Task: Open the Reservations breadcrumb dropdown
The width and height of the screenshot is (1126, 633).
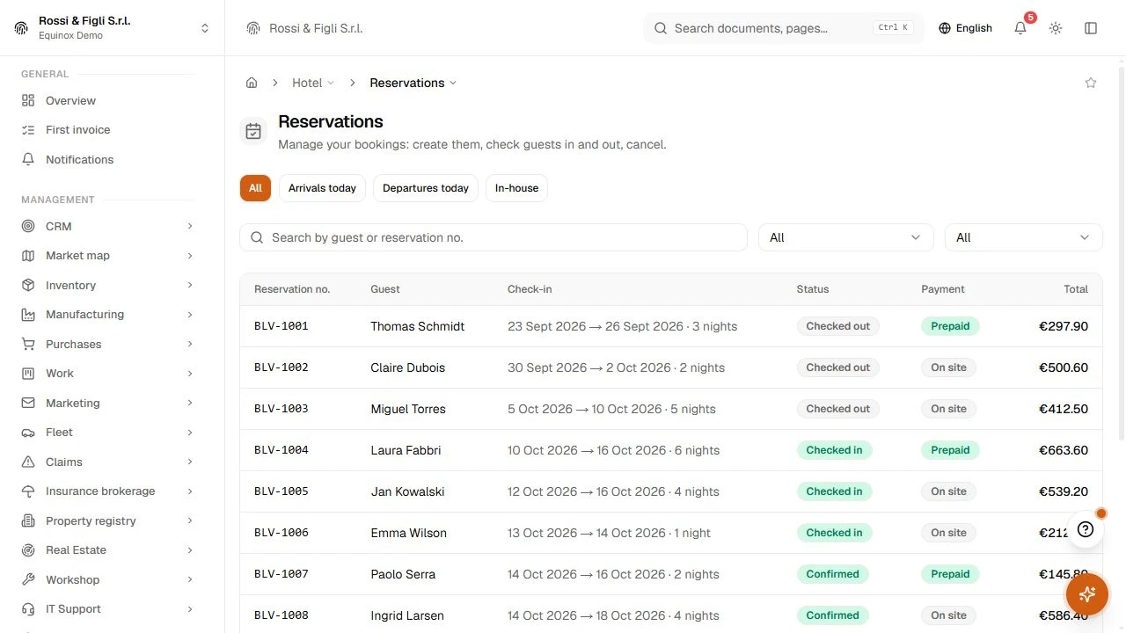Action: 413,83
